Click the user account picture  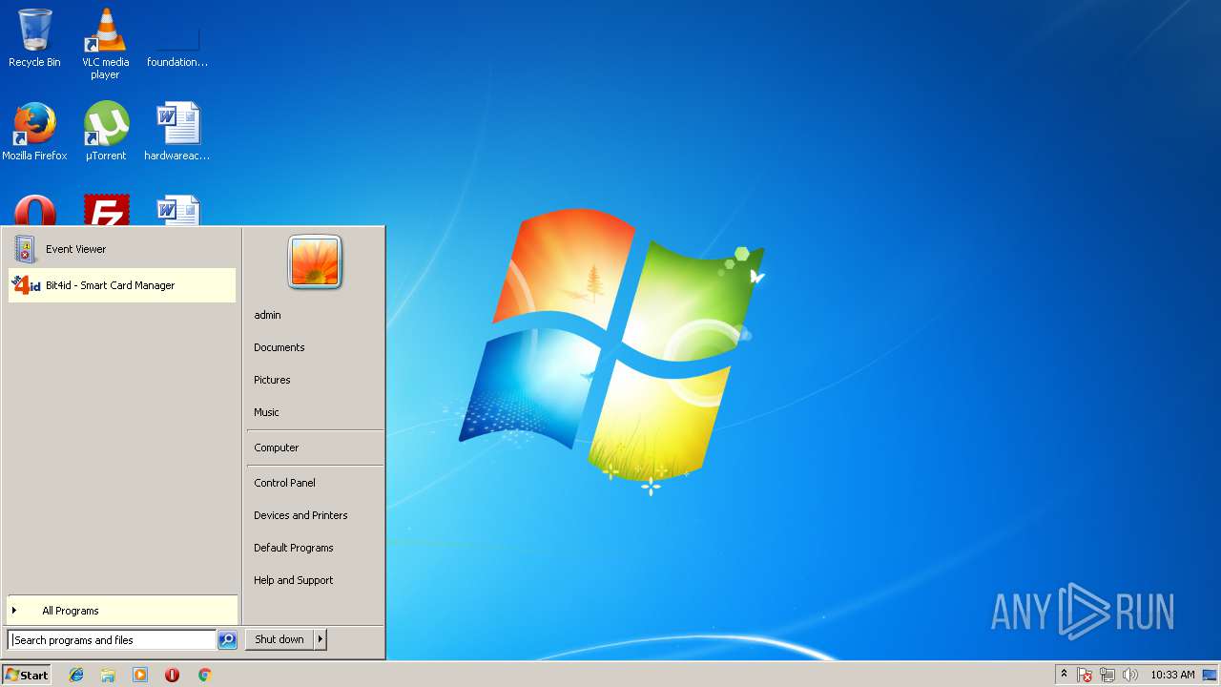(315, 261)
